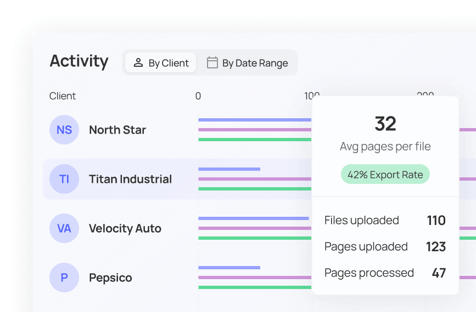Click the VA avatar for Velocity Auto
The image size is (476, 312).
tap(64, 228)
